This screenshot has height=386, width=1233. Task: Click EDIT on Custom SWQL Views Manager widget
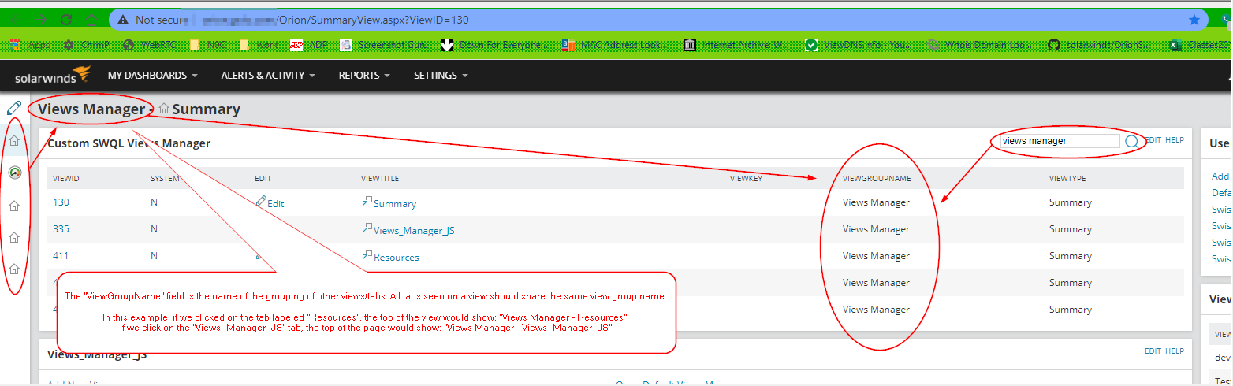(1153, 139)
